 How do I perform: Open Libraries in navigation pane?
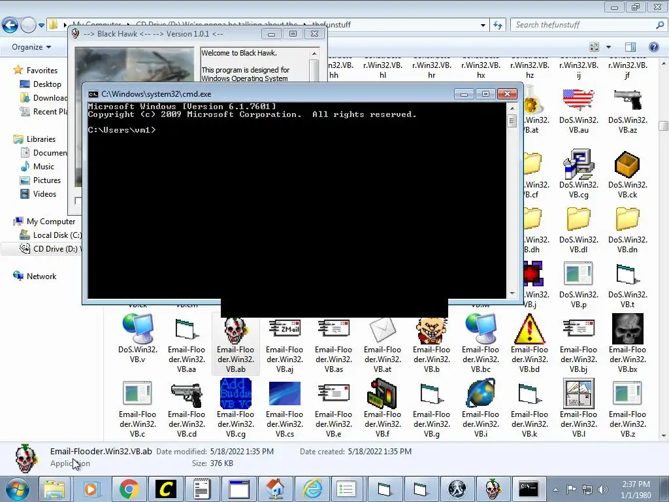click(41, 139)
